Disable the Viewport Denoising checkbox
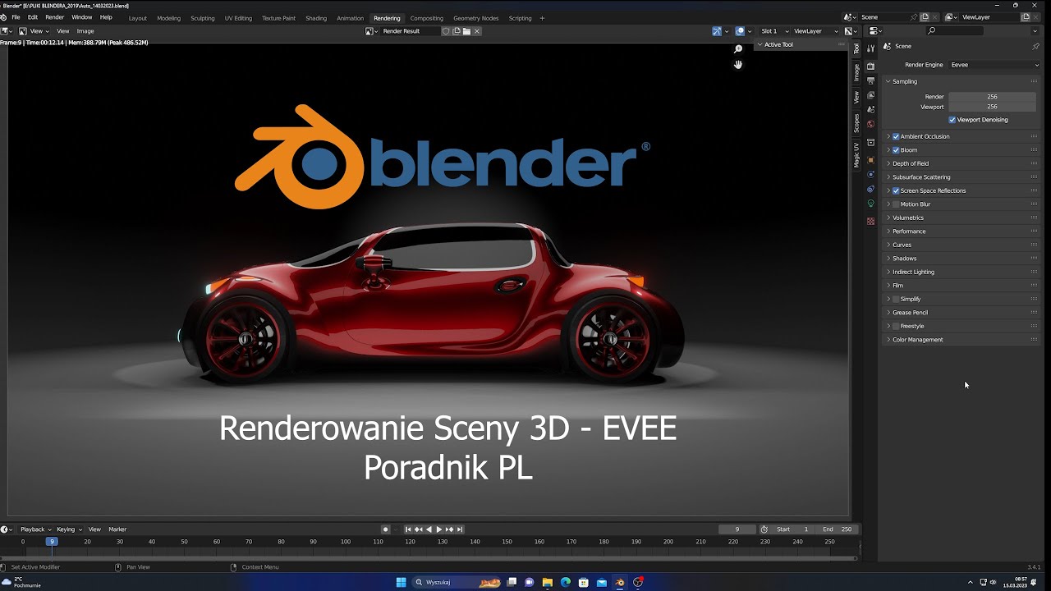Image resolution: width=1051 pixels, height=591 pixels. tap(952, 120)
